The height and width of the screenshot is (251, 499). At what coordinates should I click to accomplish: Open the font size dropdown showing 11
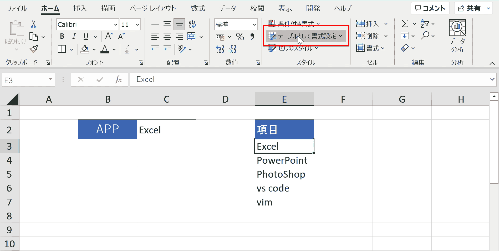point(138,25)
